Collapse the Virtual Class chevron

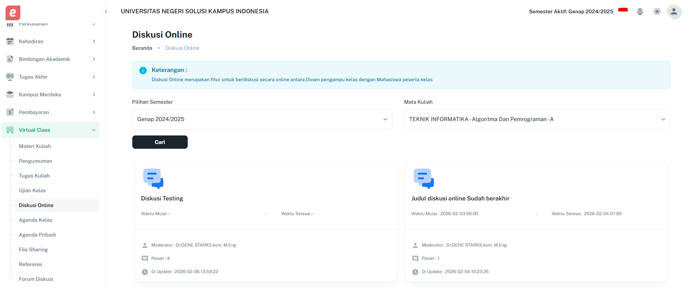[x=94, y=130]
